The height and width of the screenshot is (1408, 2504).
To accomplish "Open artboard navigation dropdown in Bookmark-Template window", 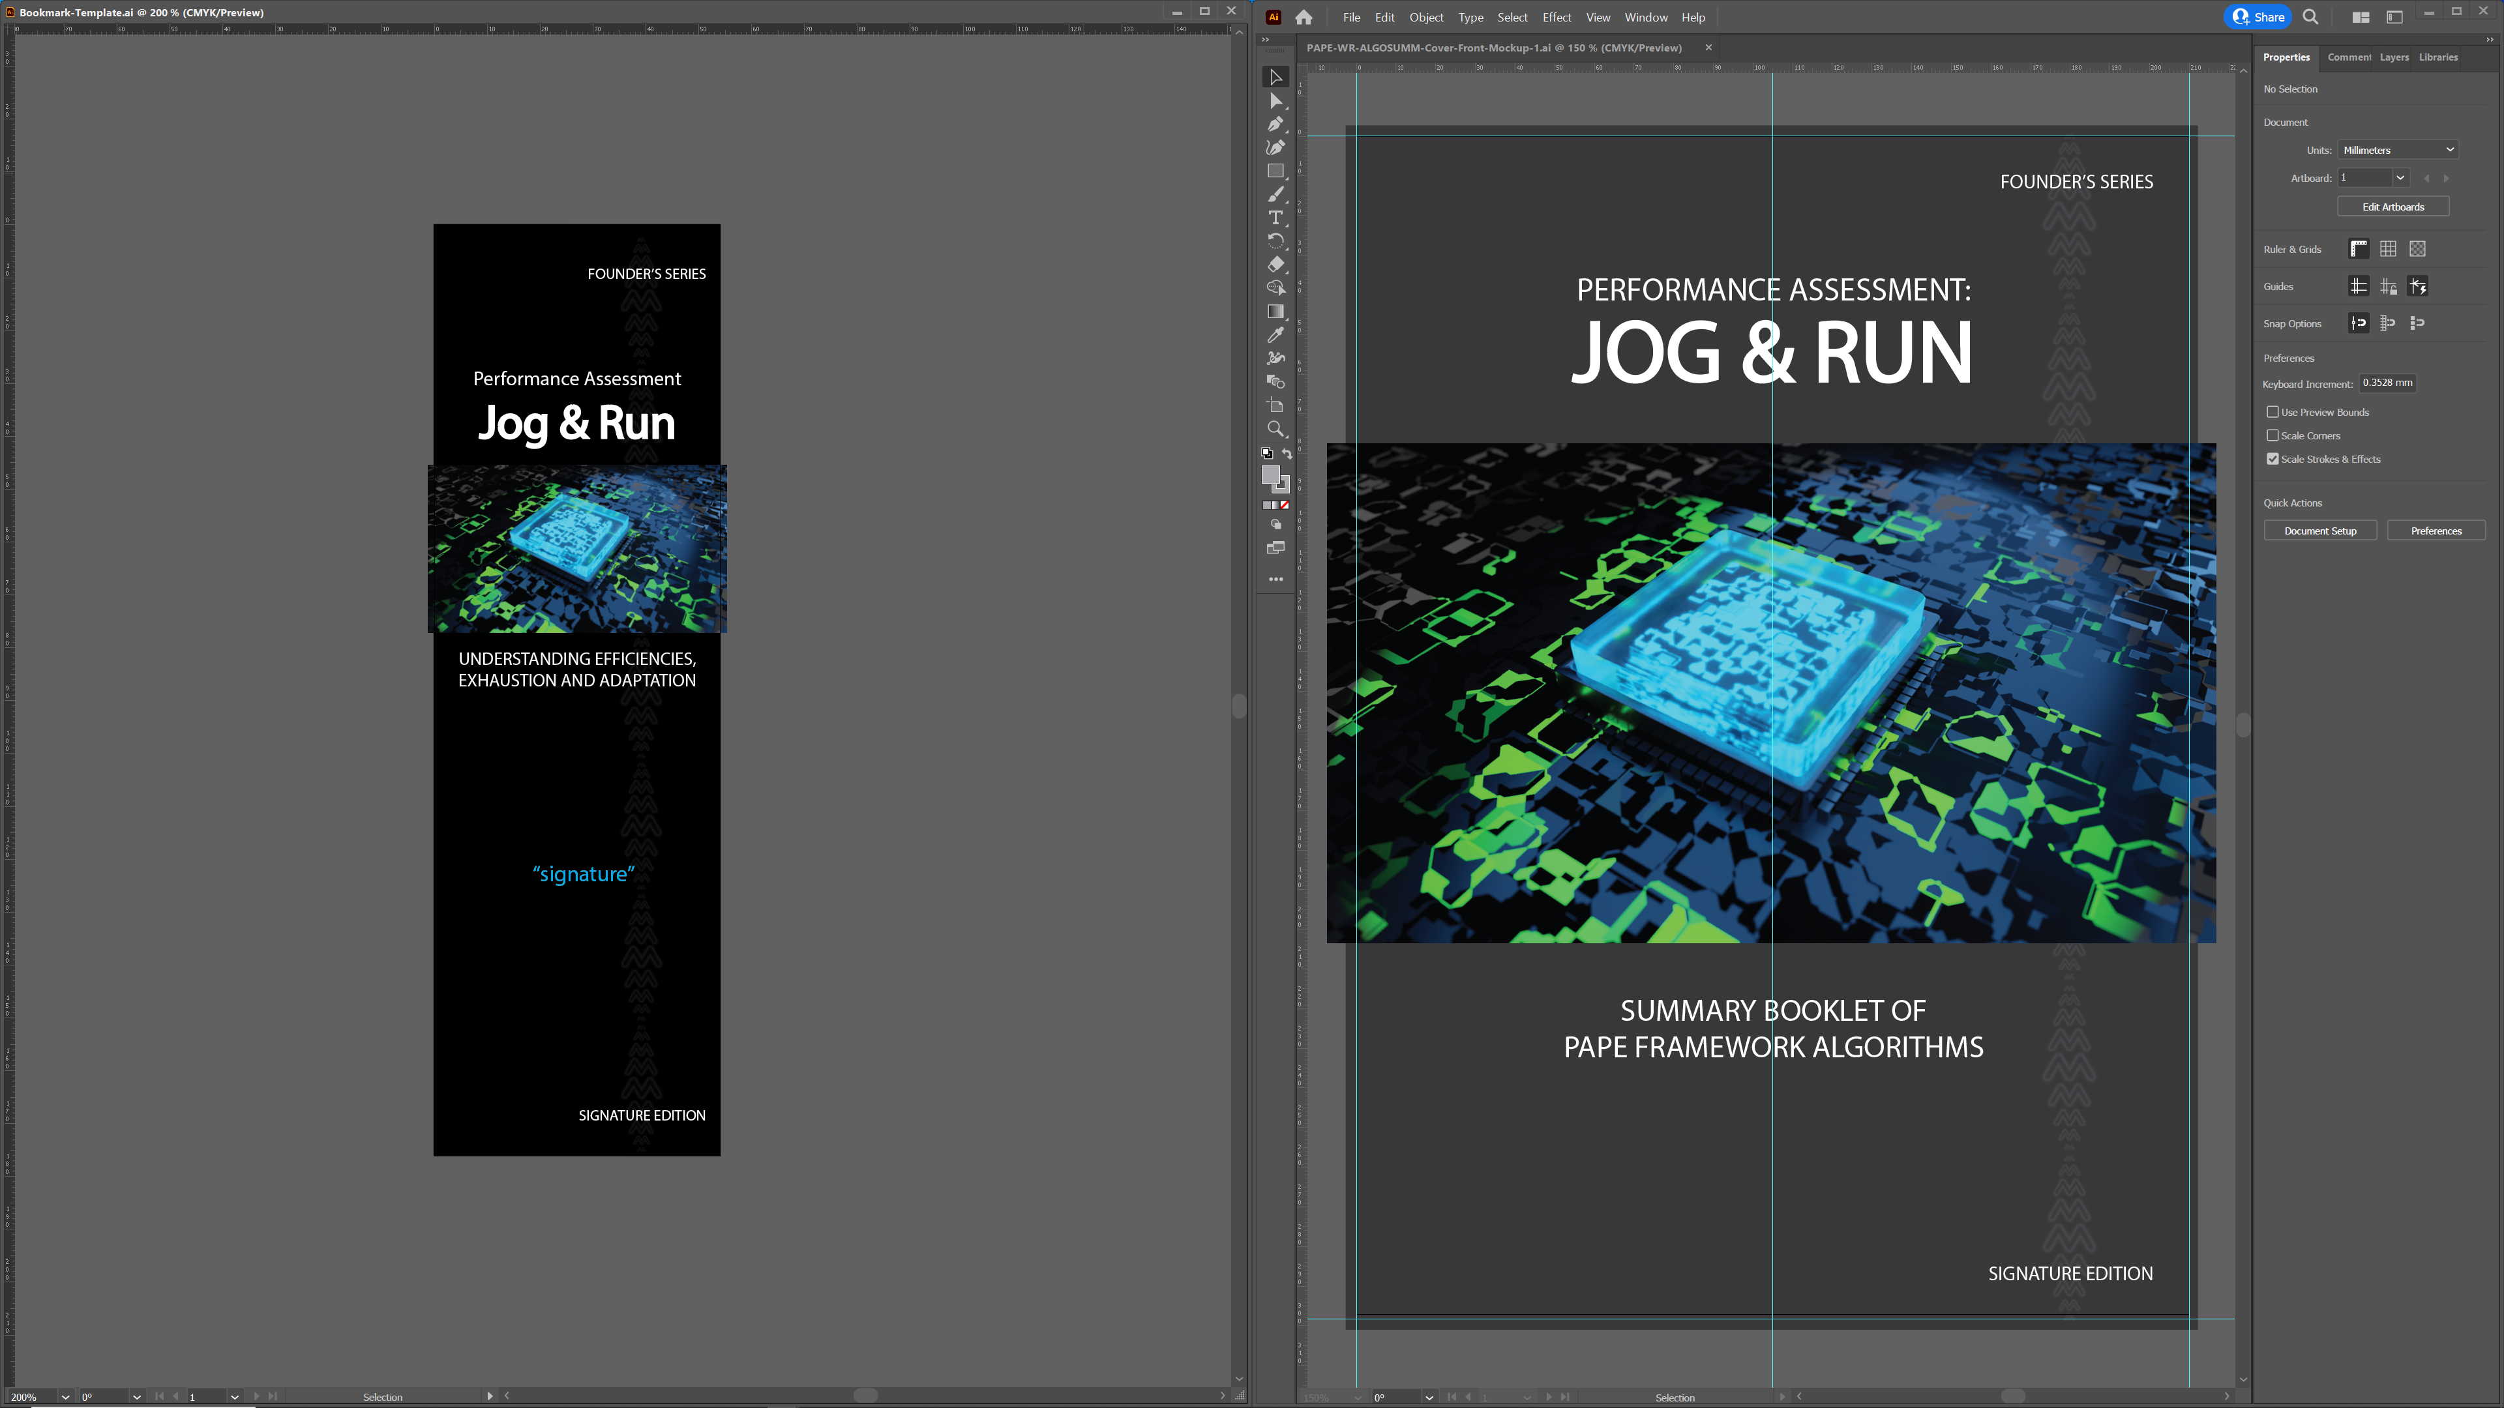I will tap(234, 1396).
